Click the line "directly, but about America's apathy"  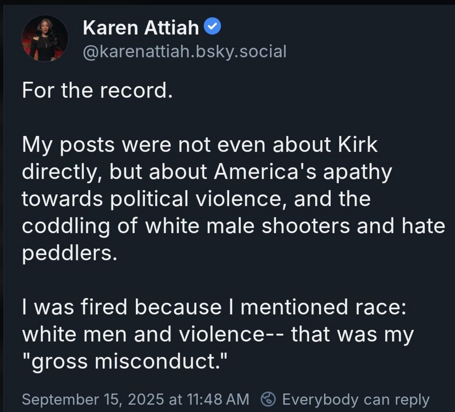207,171
